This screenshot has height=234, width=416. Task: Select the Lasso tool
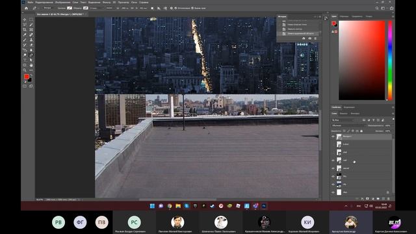[x=25, y=25]
